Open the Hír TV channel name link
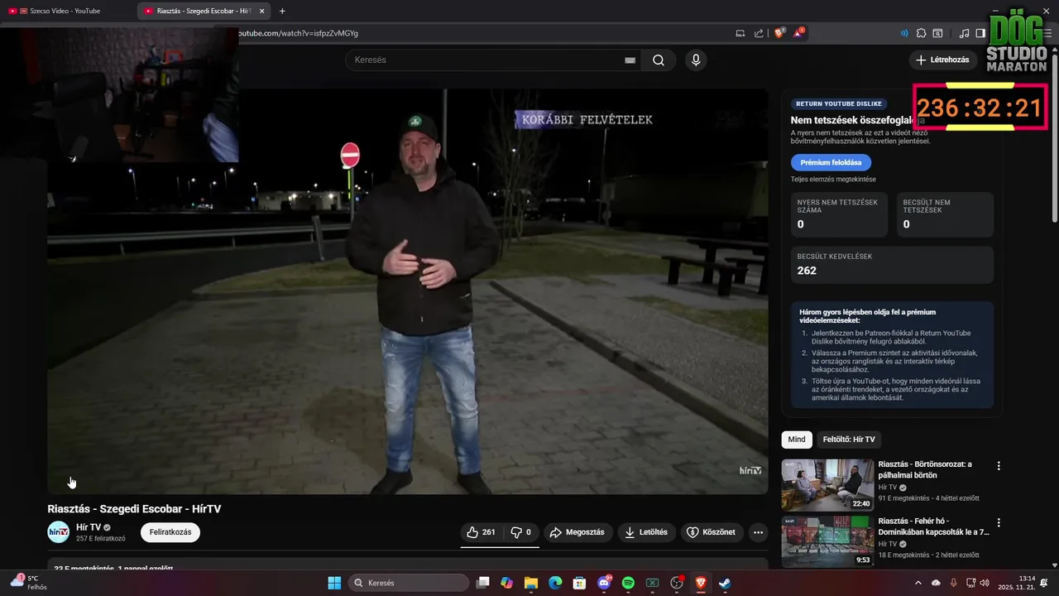This screenshot has width=1059, height=596. coord(89,527)
